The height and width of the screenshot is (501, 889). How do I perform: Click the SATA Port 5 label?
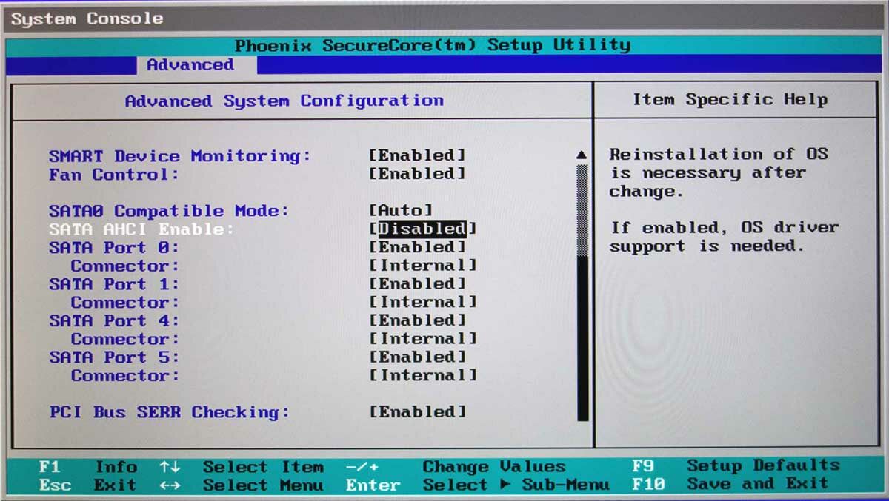coord(114,357)
